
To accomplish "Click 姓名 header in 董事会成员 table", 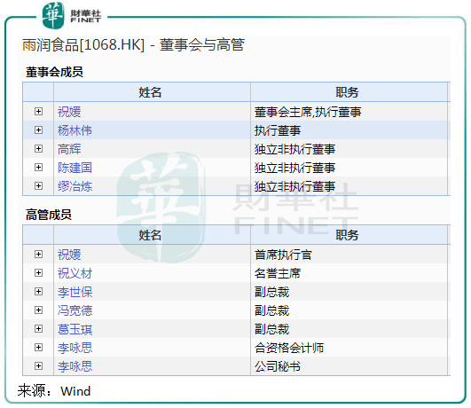I will (x=152, y=92).
